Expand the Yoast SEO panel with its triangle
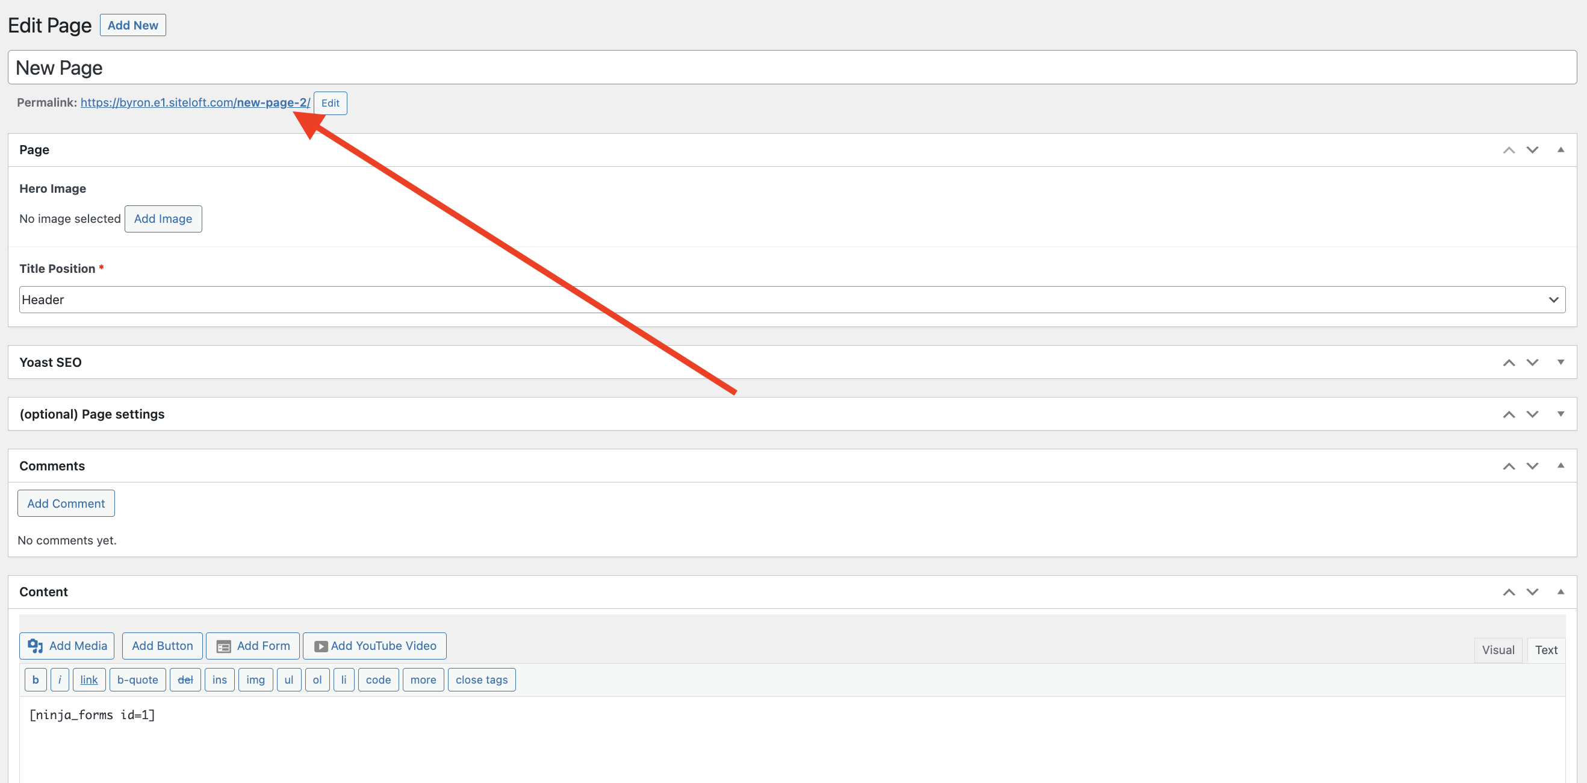 tap(1561, 363)
